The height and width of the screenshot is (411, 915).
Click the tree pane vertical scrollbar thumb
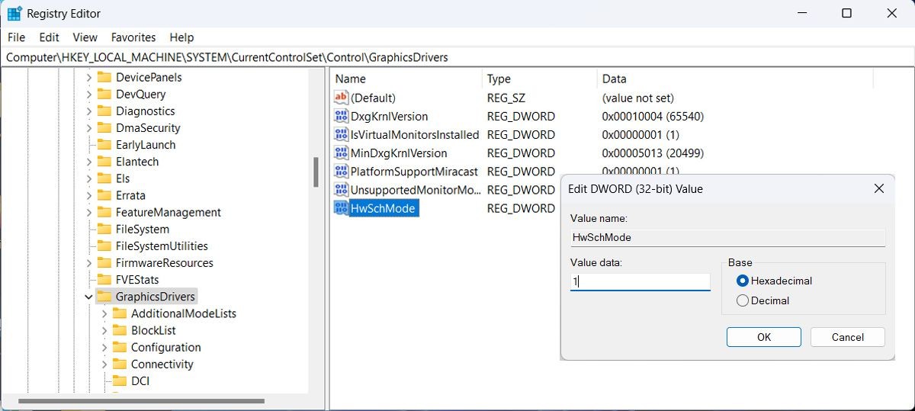316,172
